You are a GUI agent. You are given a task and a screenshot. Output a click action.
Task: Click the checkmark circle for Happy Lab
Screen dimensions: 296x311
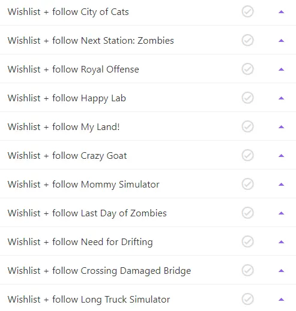[247, 98]
